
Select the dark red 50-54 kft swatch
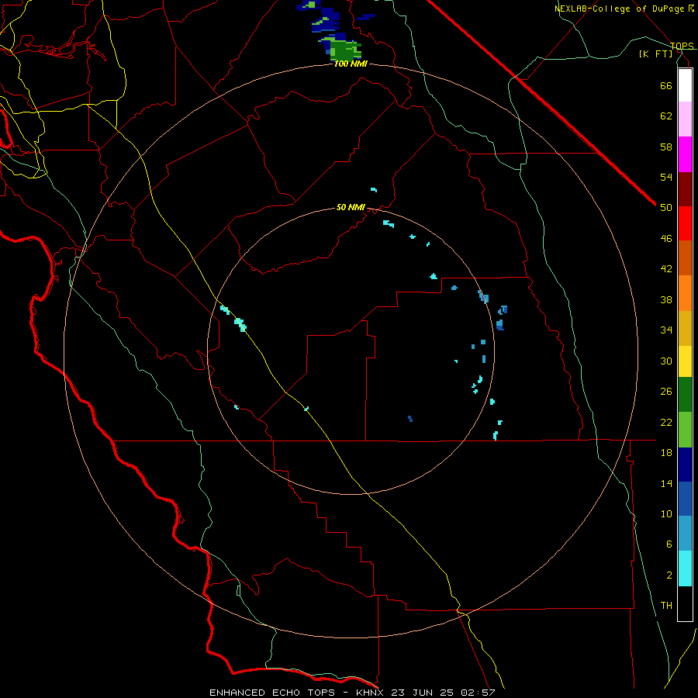(x=685, y=189)
